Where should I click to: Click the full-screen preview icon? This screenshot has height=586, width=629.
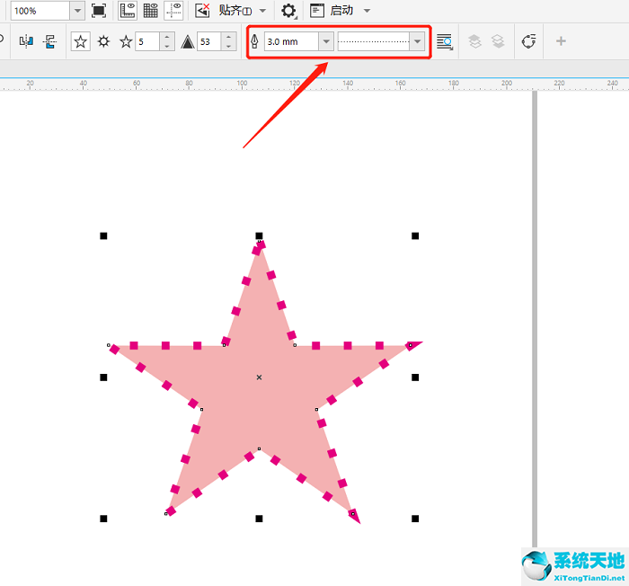(99, 11)
